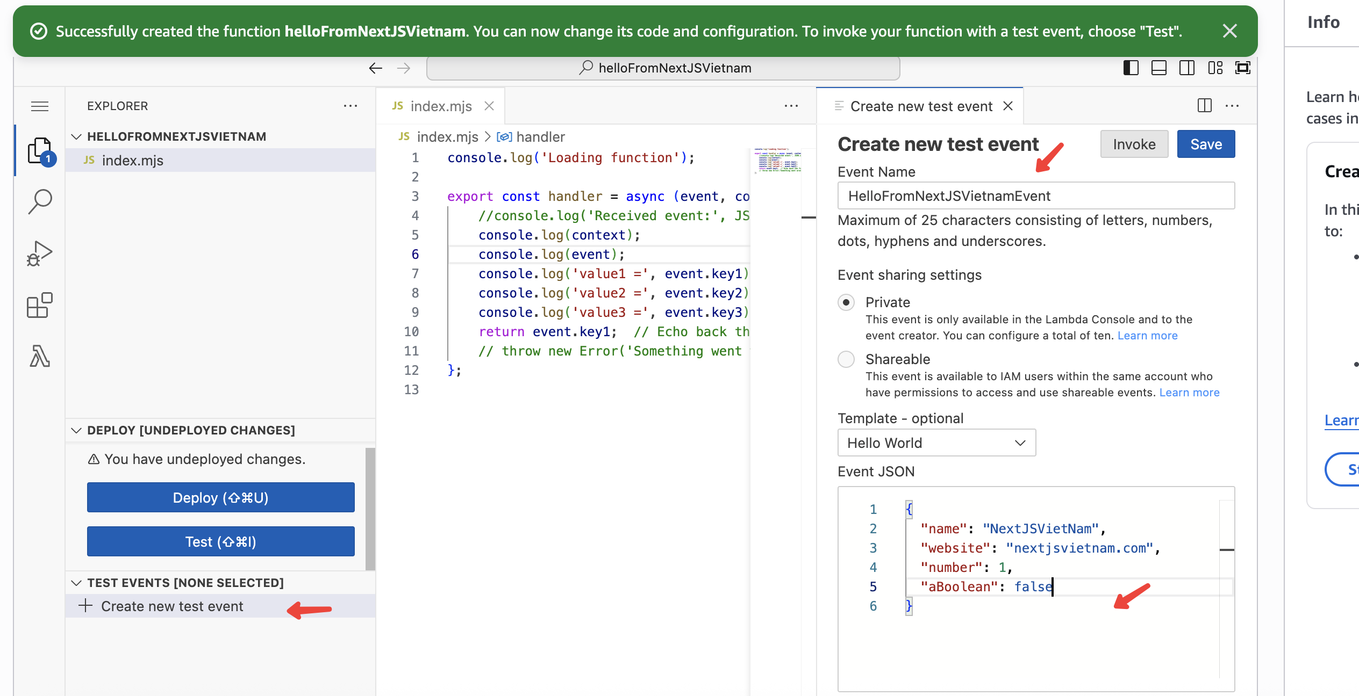
Task: Dismiss the green success notification banner
Action: (1229, 31)
